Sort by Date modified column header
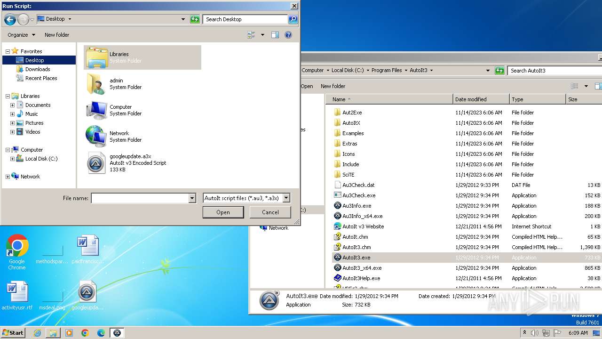Screen dimensions: 602x339 click(x=481, y=99)
